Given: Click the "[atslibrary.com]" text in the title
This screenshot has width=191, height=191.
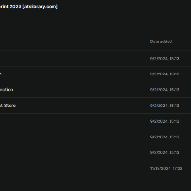Looking at the screenshot, I should coord(40,7).
